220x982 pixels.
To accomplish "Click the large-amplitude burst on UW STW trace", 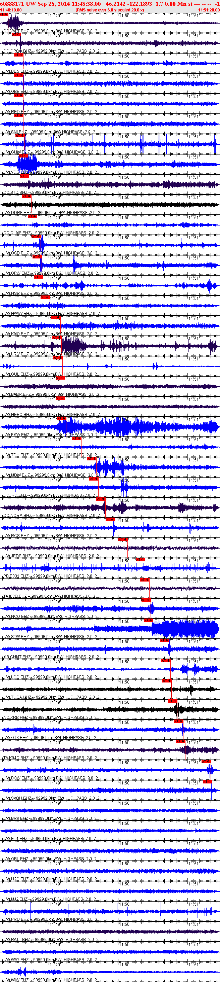I will (x=185, y=629).
